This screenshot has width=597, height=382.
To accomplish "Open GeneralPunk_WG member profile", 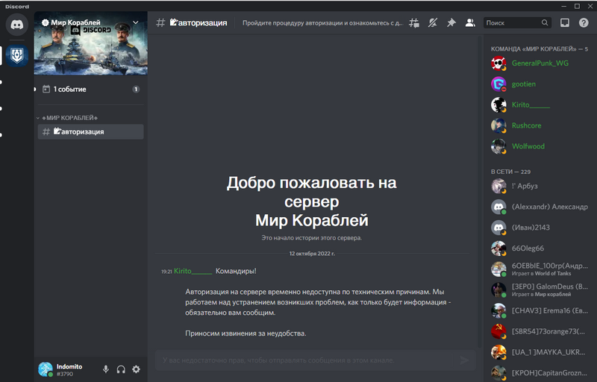I will tap(540, 63).
